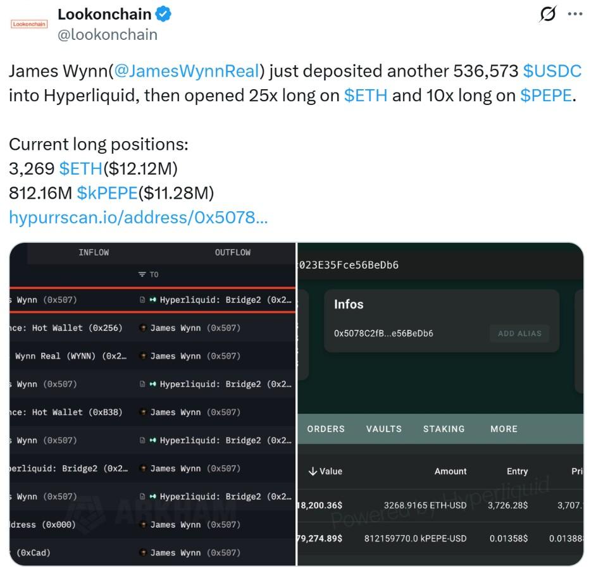This screenshot has height=568, width=596.
Task: Select the STAKING tab
Action: pos(444,429)
